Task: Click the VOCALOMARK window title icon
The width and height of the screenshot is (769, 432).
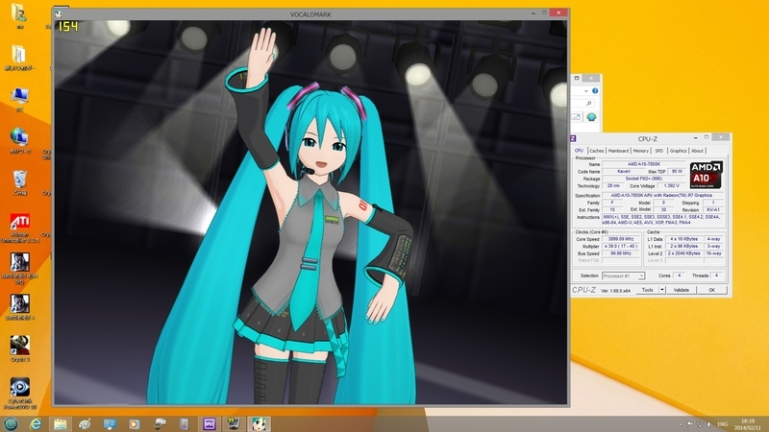Action: tap(59, 14)
